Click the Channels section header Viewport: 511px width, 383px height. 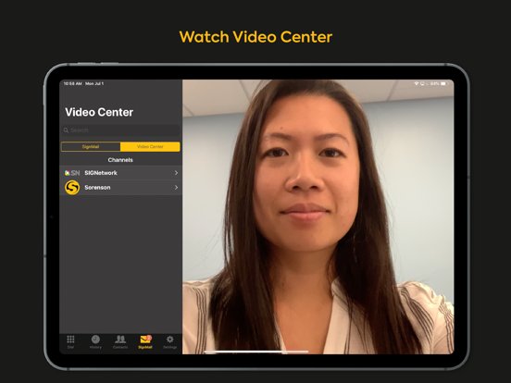[x=120, y=160]
